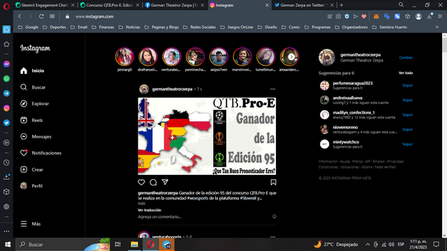This screenshot has height=251, width=447.
Task: Click heart icon in Opera address bar
Action: (364, 17)
